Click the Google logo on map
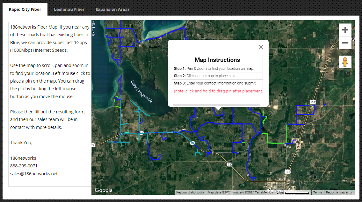Screen dimensions: 362x202 [104, 190]
